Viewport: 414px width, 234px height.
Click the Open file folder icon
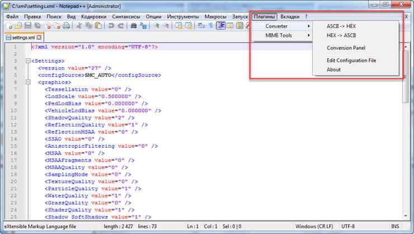click(x=18, y=26)
